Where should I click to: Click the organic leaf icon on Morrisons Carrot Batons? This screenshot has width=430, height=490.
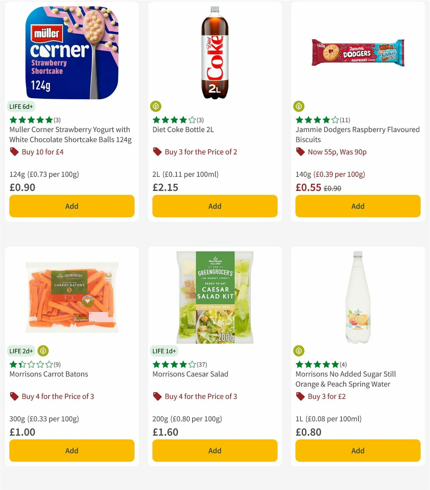[x=44, y=351]
